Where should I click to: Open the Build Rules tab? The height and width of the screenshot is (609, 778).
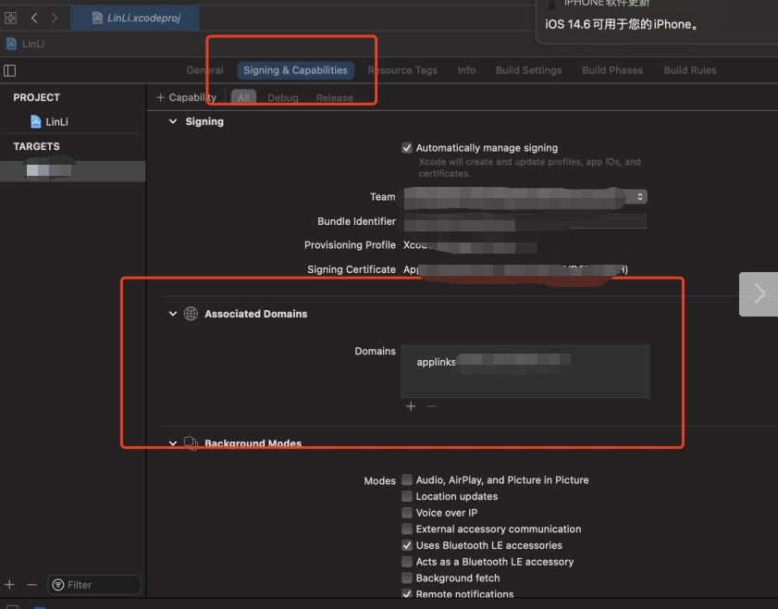[690, 70]
